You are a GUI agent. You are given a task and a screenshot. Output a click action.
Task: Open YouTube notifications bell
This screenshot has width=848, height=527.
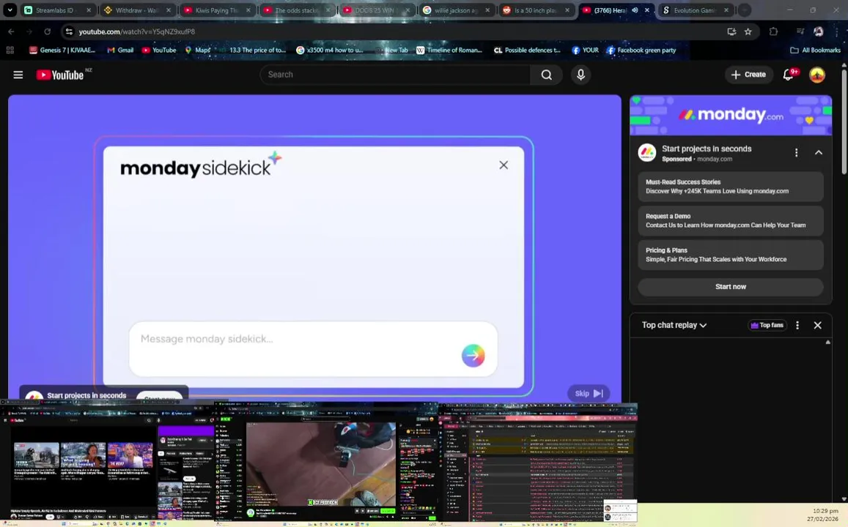pos(789,75)
